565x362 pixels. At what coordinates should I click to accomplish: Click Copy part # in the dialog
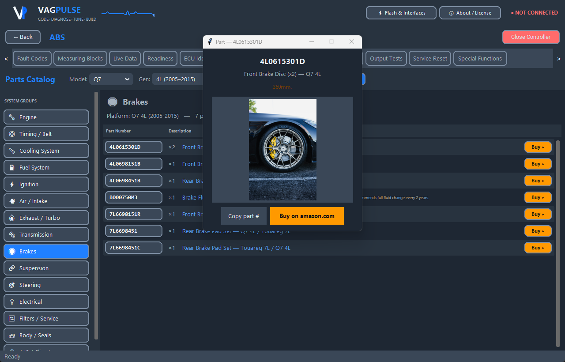(244, 216)
